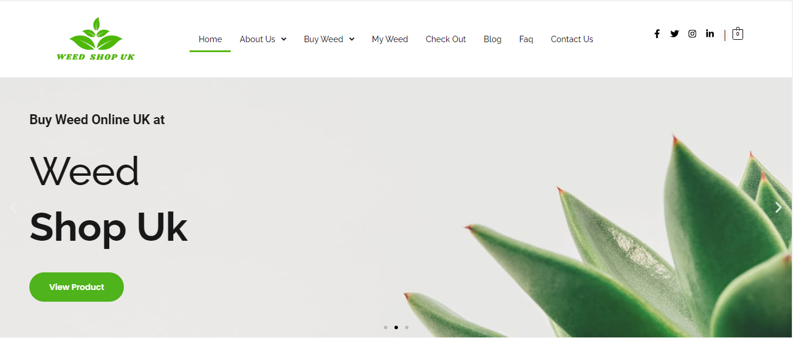
Task: Open My Weed page
Action: [390, 39]
